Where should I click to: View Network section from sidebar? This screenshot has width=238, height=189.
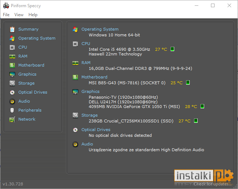tap(27, 119)
